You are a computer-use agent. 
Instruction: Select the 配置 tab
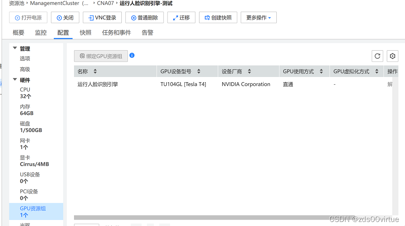tap(63, 32)
